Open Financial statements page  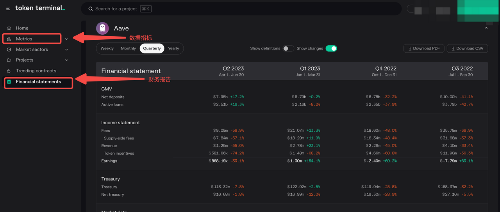pyautogui.click(x=38, y=82)
